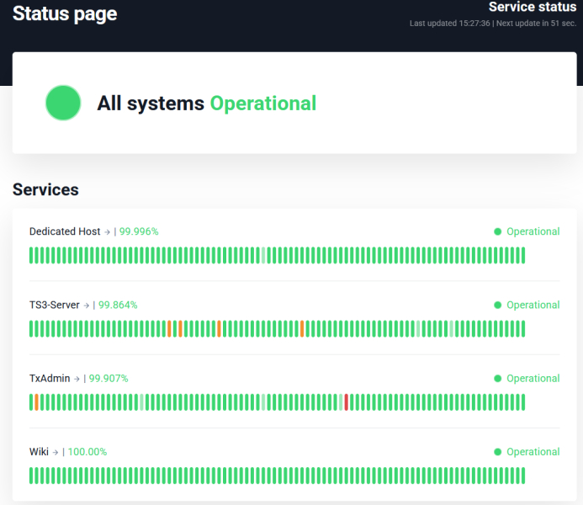Click the arrow icon beside TxAdmin

(x=77, y=379)
